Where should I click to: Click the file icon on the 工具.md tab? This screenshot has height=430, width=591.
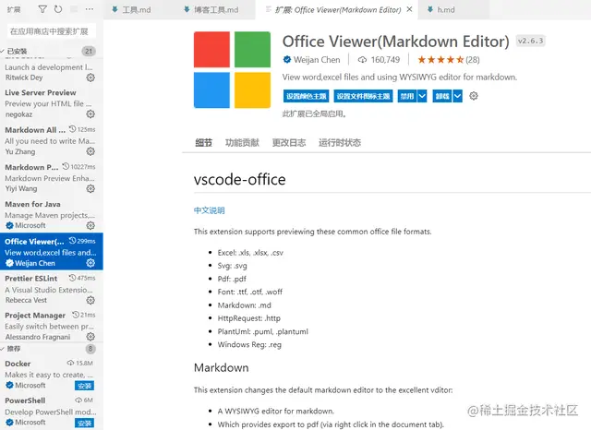click(x=115, y=9)
